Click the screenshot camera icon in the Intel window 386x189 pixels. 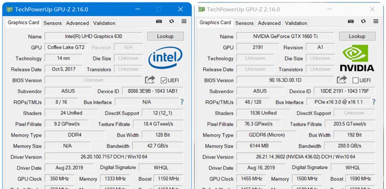[x=159, y=22]
